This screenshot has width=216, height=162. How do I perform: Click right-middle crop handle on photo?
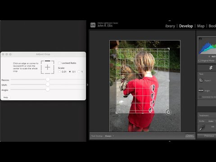click(x=169, y=81)
